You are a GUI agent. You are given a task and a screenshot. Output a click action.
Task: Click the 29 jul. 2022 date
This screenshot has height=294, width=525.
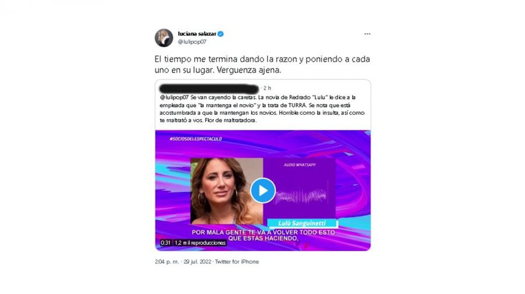pyautogui.click(x=198, y=262)
